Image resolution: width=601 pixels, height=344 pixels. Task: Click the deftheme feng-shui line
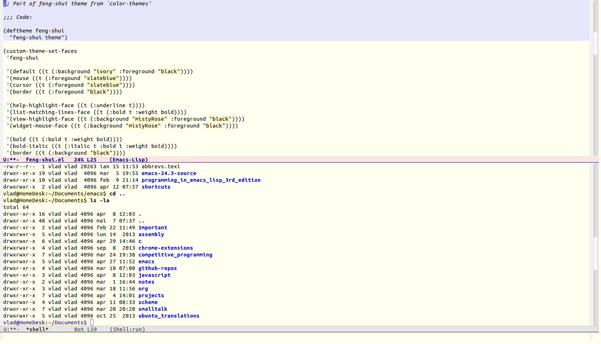34,31
